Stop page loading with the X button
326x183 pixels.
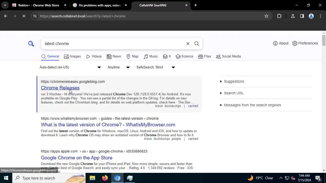pyautogui.click(x=24, y=16)
